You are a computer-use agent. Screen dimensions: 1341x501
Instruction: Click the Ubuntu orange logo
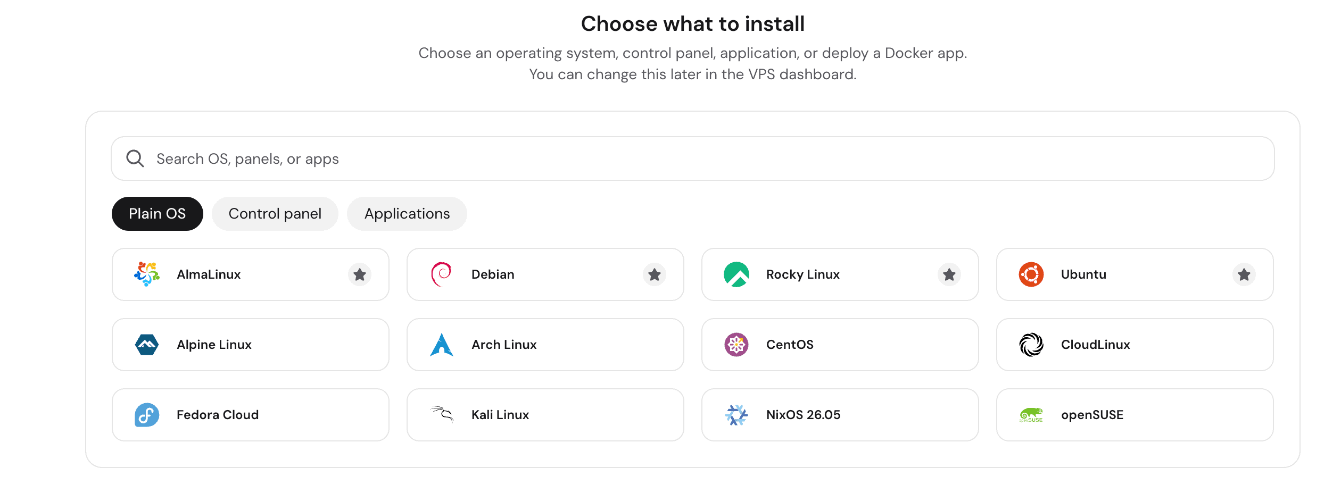tap(1031, 274)
